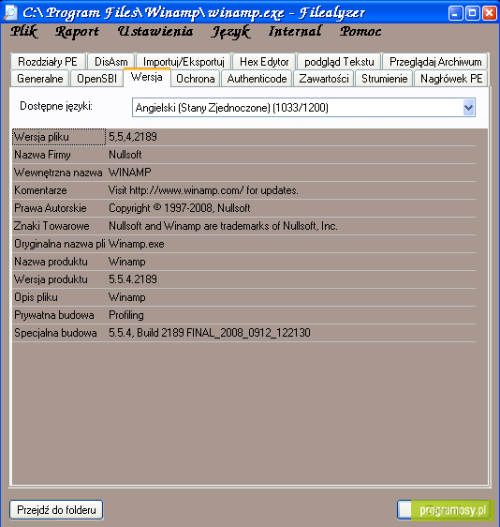Click the Profiling value
Image resolution: width=500 pixels, height=527 pixels.
point(126,315)
